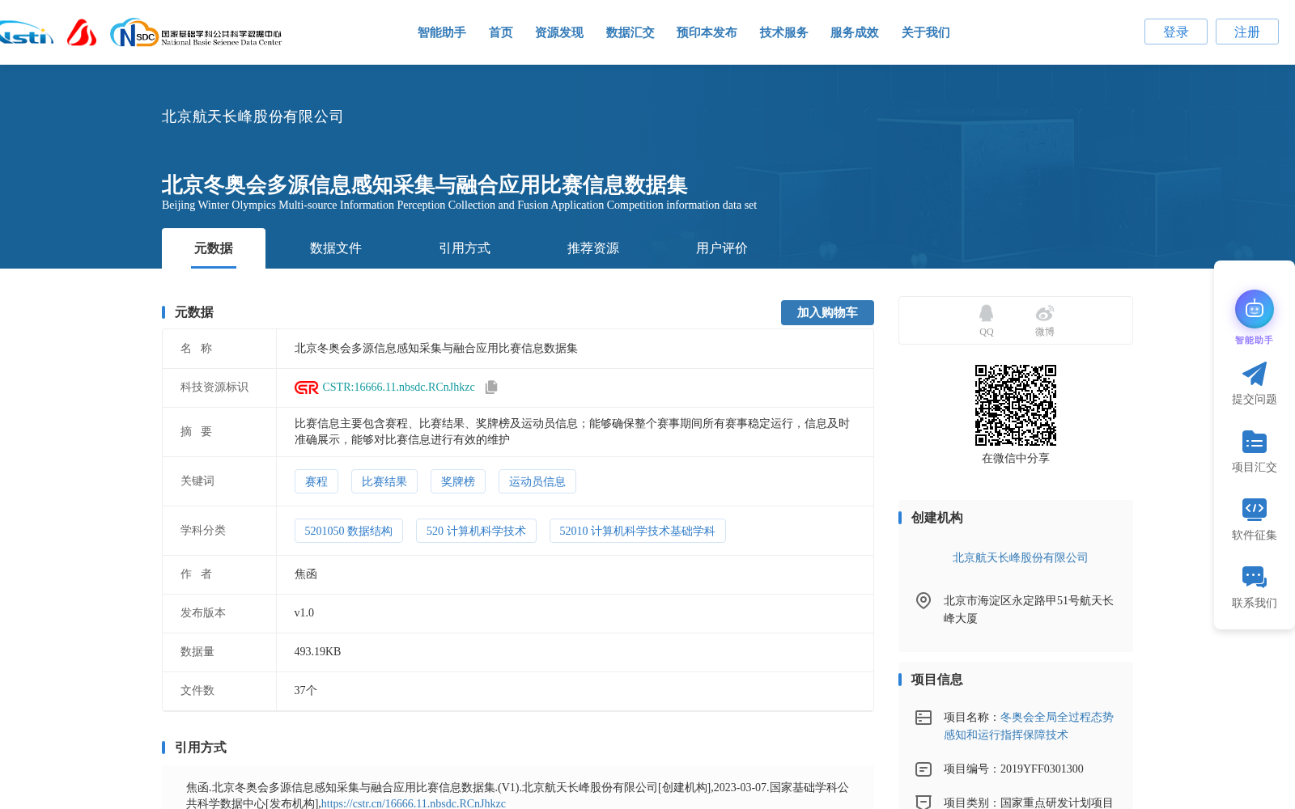Click the 奖牌榜 keyword tag
Screen dimensions: 1295x809
point(458,481)
